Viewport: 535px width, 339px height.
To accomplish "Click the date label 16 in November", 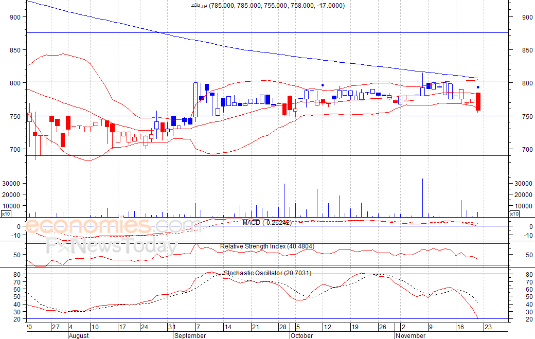I will [460, 327].
